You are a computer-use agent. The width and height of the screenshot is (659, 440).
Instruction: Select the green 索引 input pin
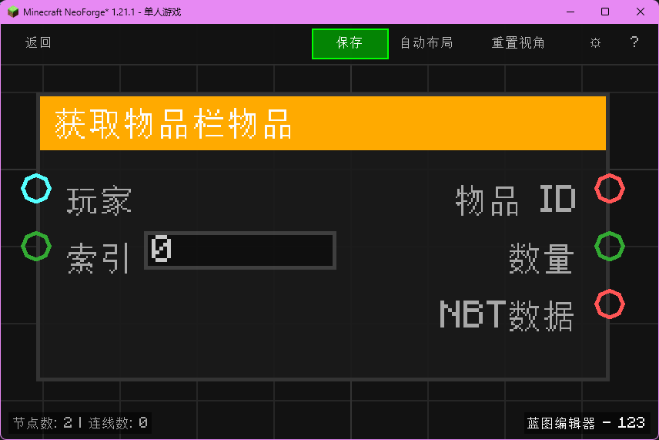(36, 246)
